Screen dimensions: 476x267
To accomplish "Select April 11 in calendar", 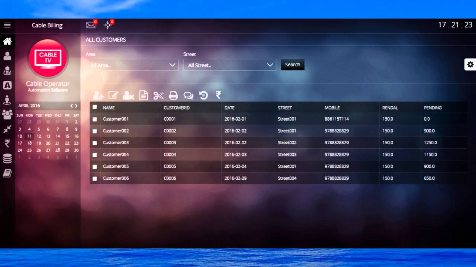I will pos(29,136).
